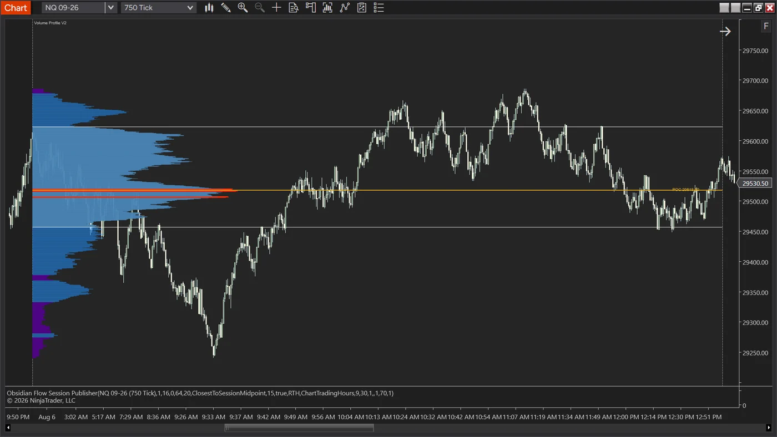Open the 750 Tick interval dropdown
777x437 pixels.
(159, 8)
